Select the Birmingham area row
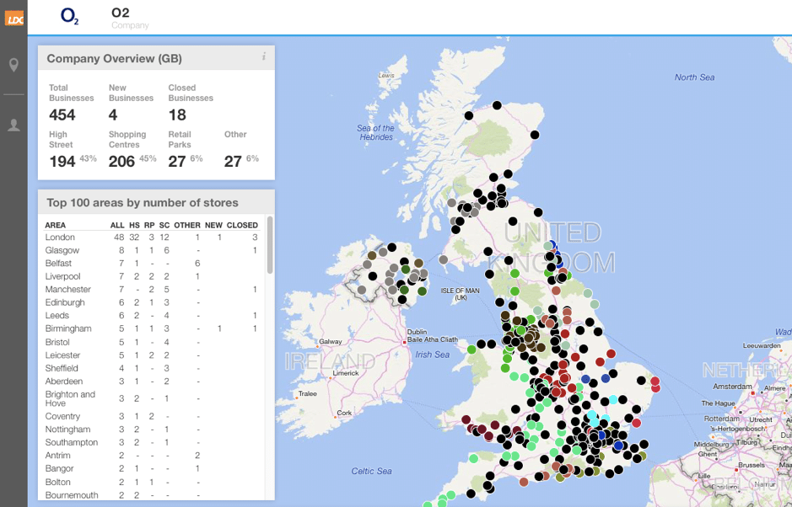 pyautogui.click(x=152, y=329)
